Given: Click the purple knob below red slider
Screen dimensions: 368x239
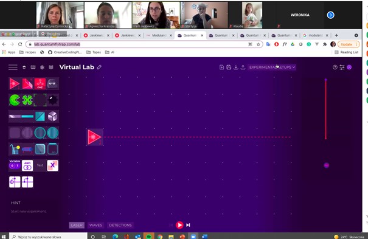Looking at the screenshot, I should point(326,165).
